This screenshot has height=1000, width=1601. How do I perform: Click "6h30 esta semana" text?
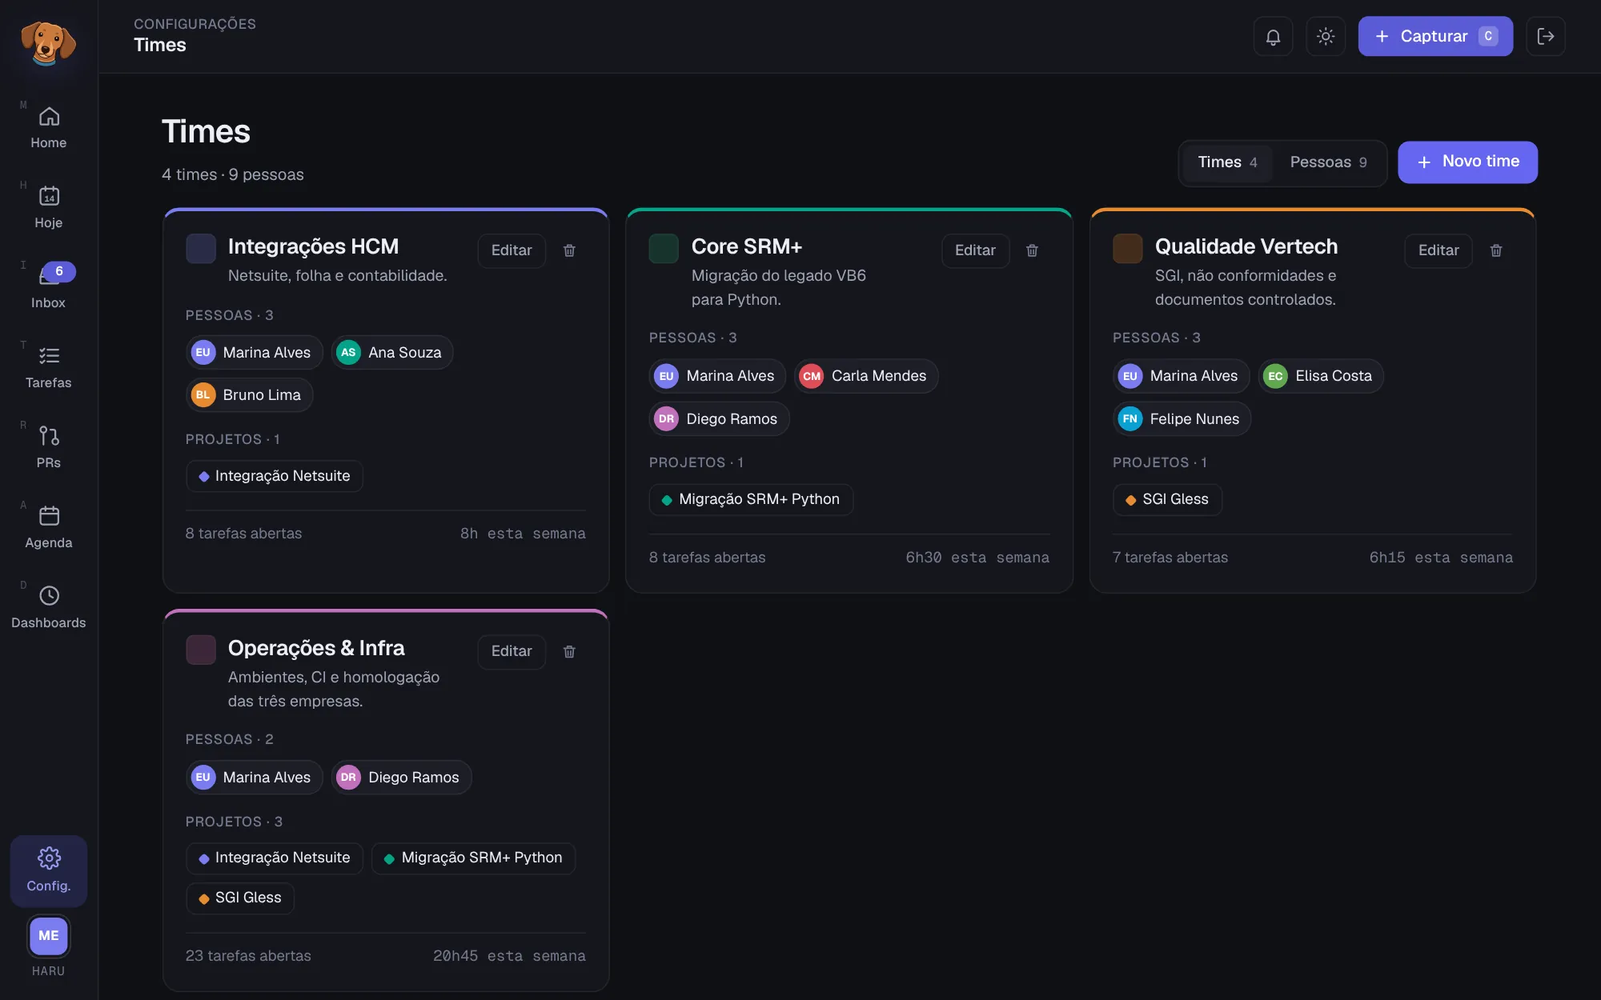[x=977, y=558]
